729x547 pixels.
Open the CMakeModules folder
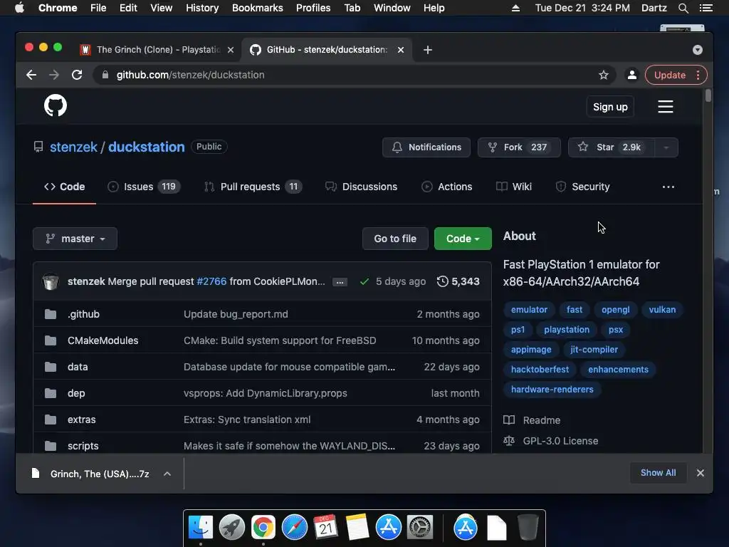[103, 340]
